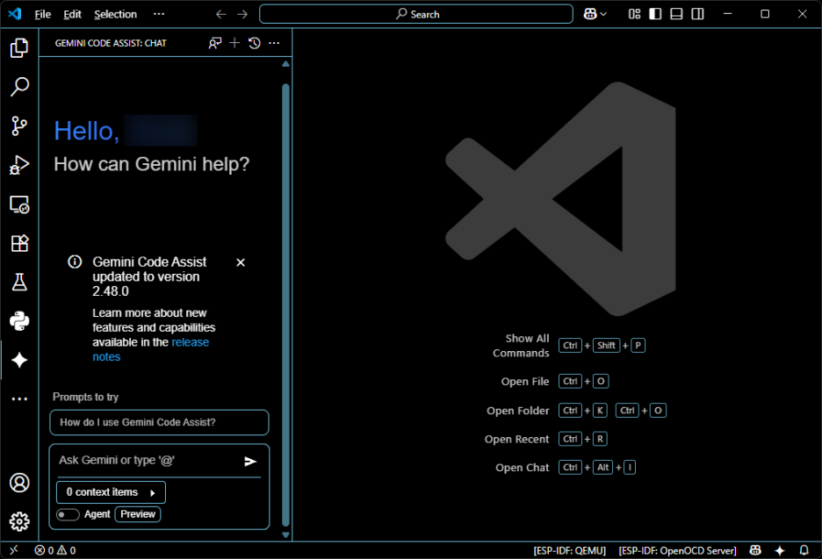The image size is (822, 559).
Task: Open the Copilot icon in title bar
Action: pyautogui.click(x=590, y=14)
